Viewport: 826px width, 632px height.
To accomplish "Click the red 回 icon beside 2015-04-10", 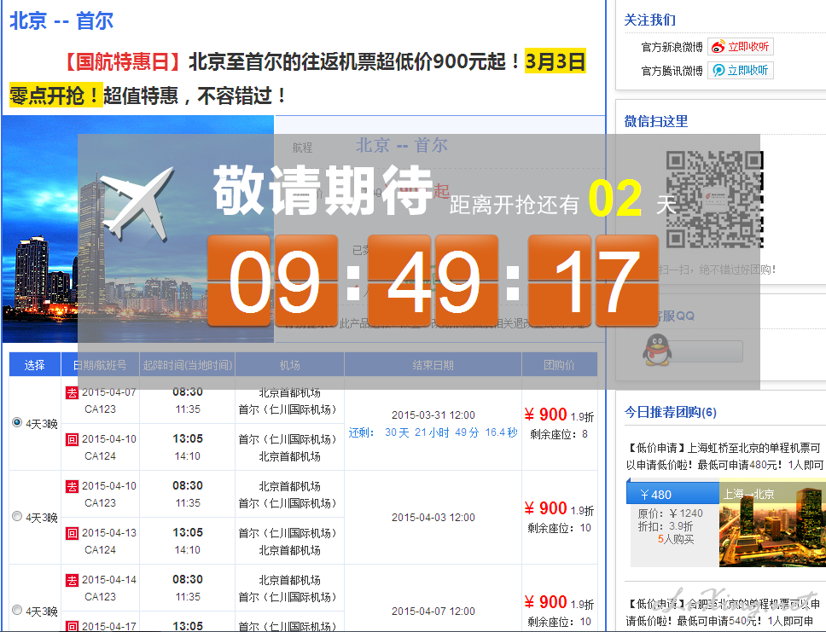I will (x=72, y=439).
